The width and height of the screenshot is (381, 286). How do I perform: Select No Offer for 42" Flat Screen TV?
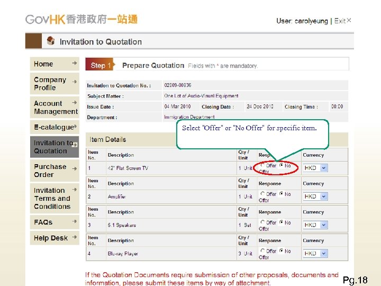pos(281,165)
